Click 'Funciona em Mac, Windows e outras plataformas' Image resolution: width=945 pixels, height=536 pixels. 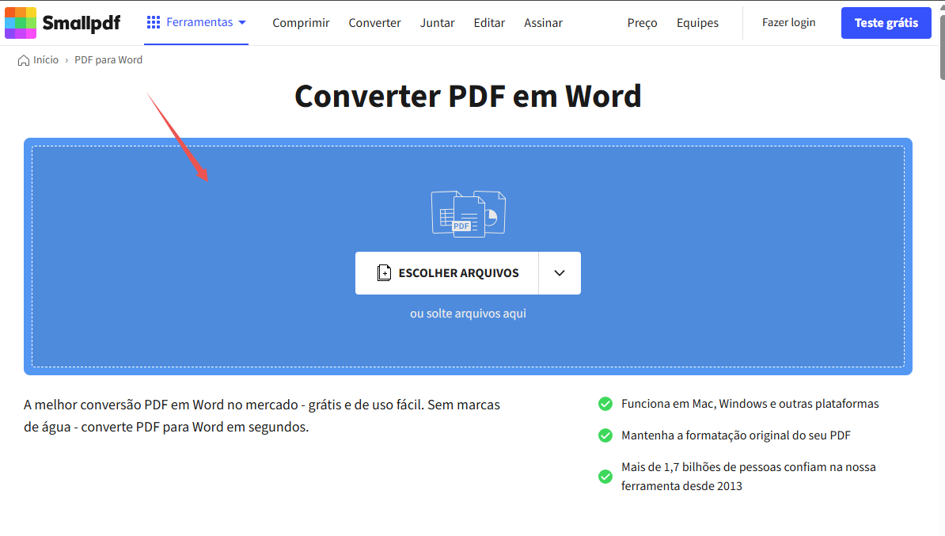click(750, 404)
